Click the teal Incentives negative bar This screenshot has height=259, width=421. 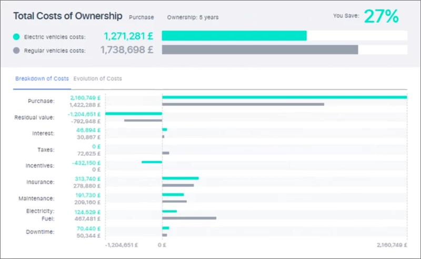click(x=152, y=162)
